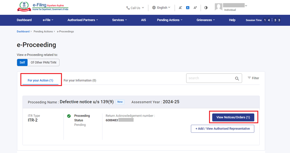Expand the Services menu
This screenshot has height=153, width=290.
pyautogui.click(x=119, y=20)
